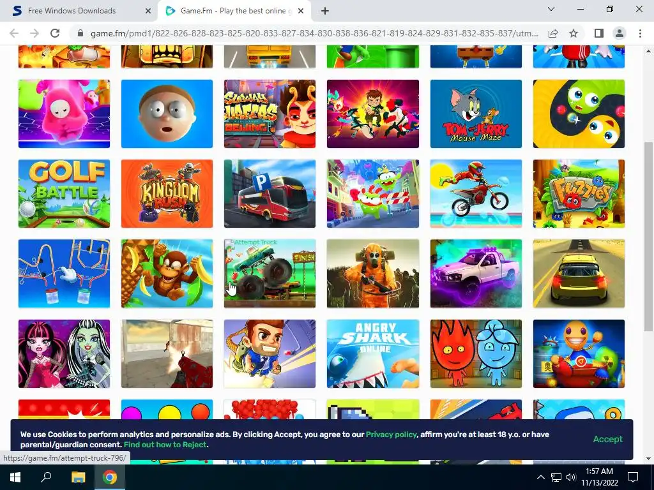654x490 pixels.
Task: Play the Morty face game
Action: [x=167, y=114]
